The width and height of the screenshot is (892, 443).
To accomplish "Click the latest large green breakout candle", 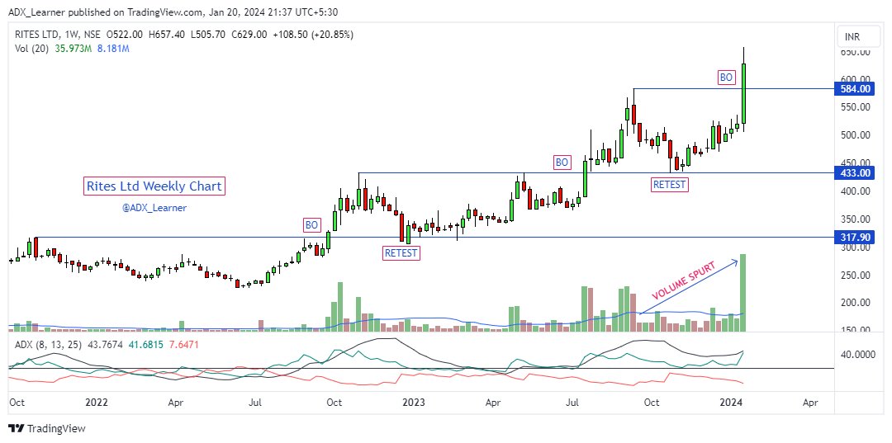I will (x=743, y=94).
